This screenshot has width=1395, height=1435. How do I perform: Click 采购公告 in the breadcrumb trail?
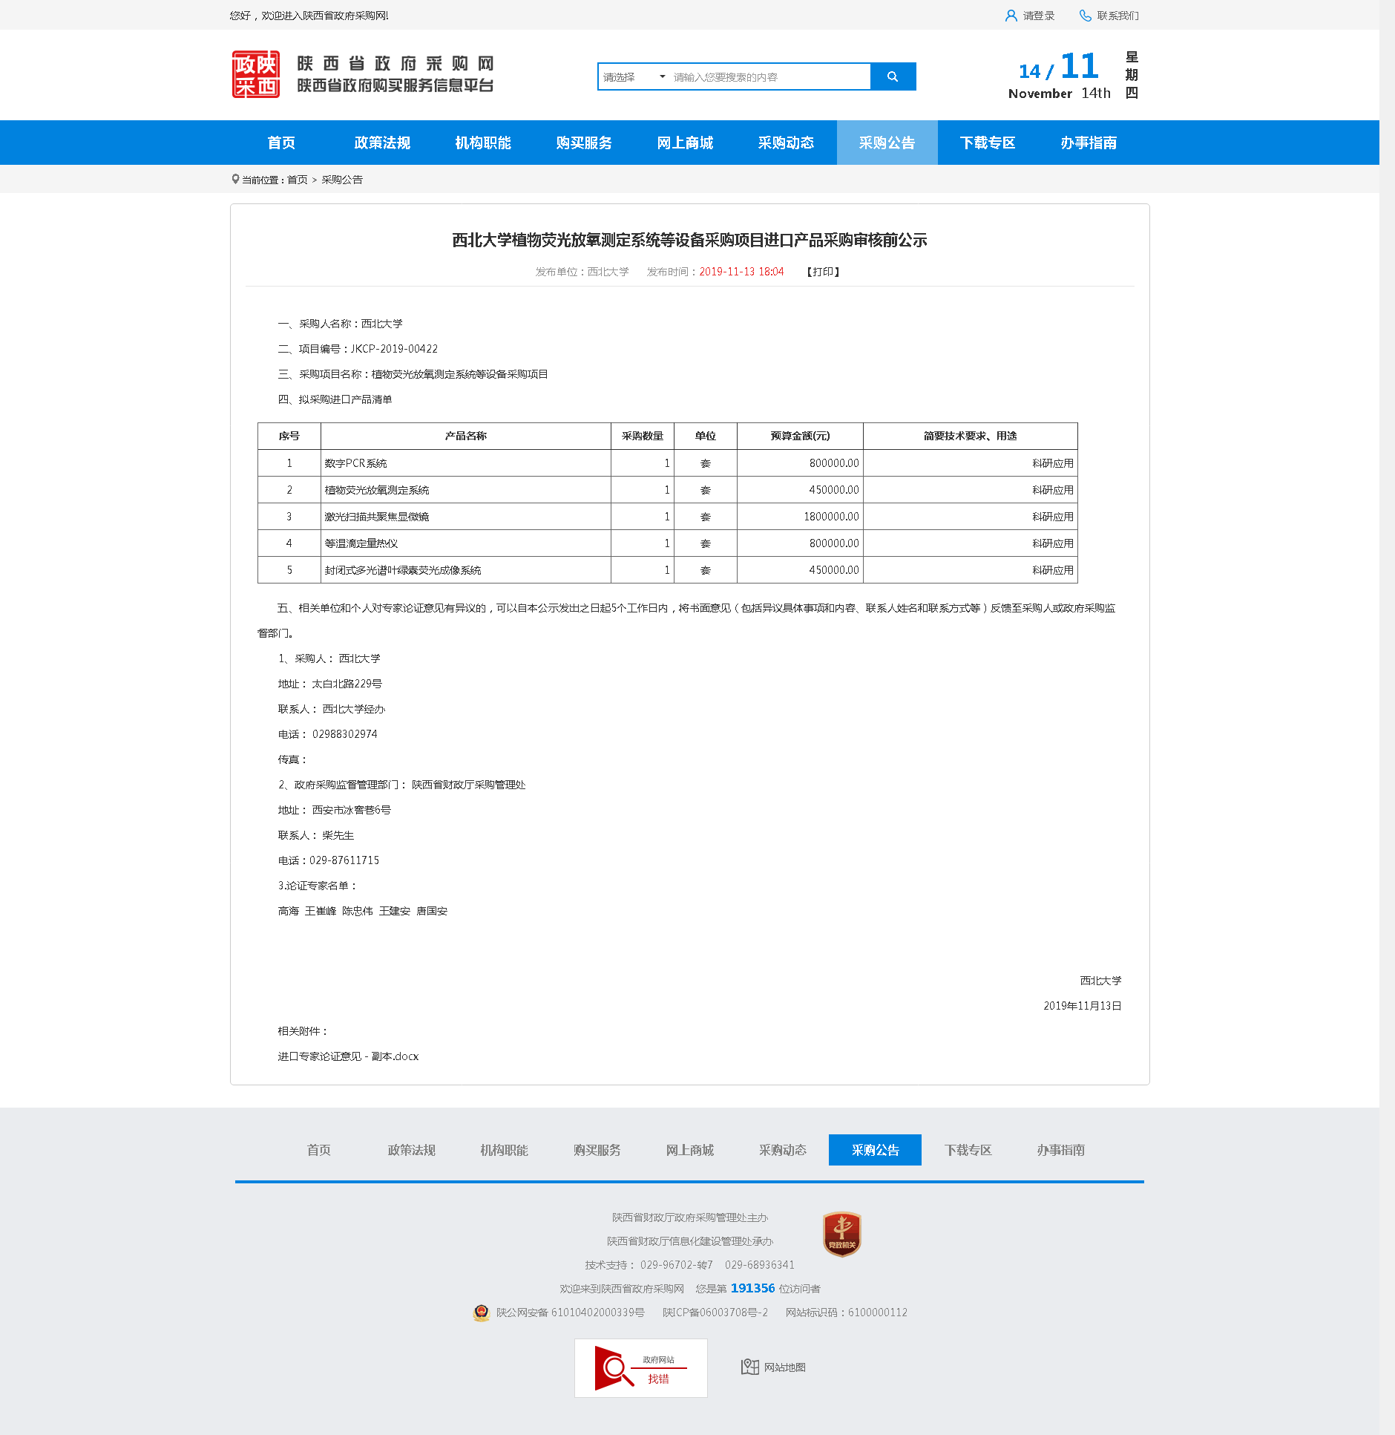(342, 180)
